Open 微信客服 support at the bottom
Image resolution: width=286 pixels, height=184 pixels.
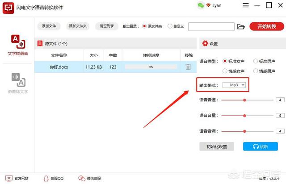coord(81,178)
